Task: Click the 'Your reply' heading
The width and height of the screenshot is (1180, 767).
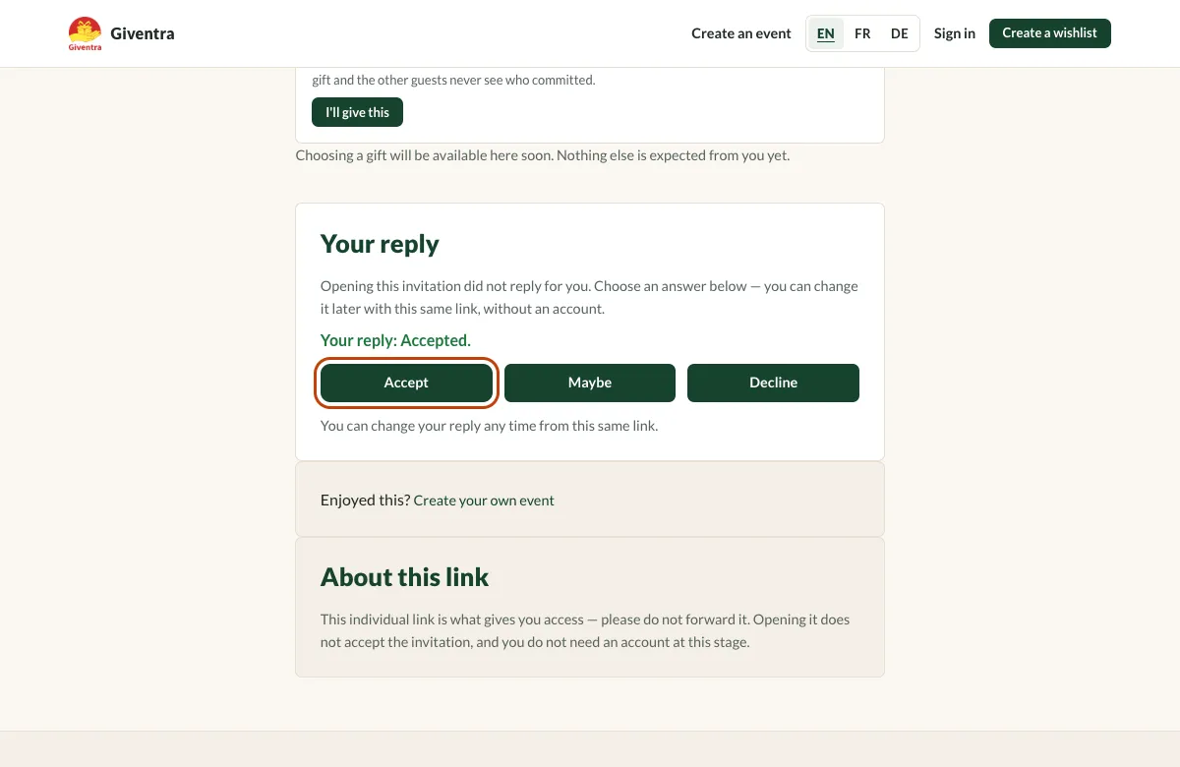Action: tap(380, 244)
